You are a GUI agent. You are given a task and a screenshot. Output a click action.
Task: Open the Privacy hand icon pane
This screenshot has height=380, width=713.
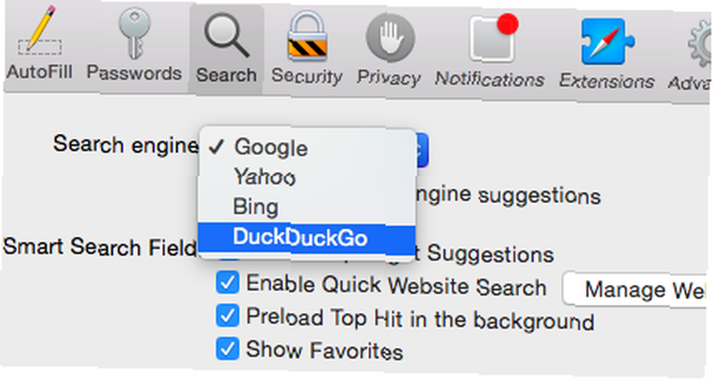click(389, 49)
